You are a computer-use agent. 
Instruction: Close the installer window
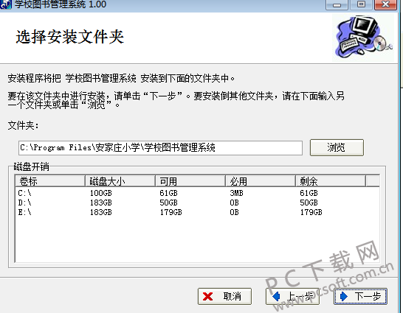(385, 4)
